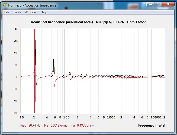Minimize the Hornresp window
Viewport: 177px width, 135px height.
click(151, 4)
